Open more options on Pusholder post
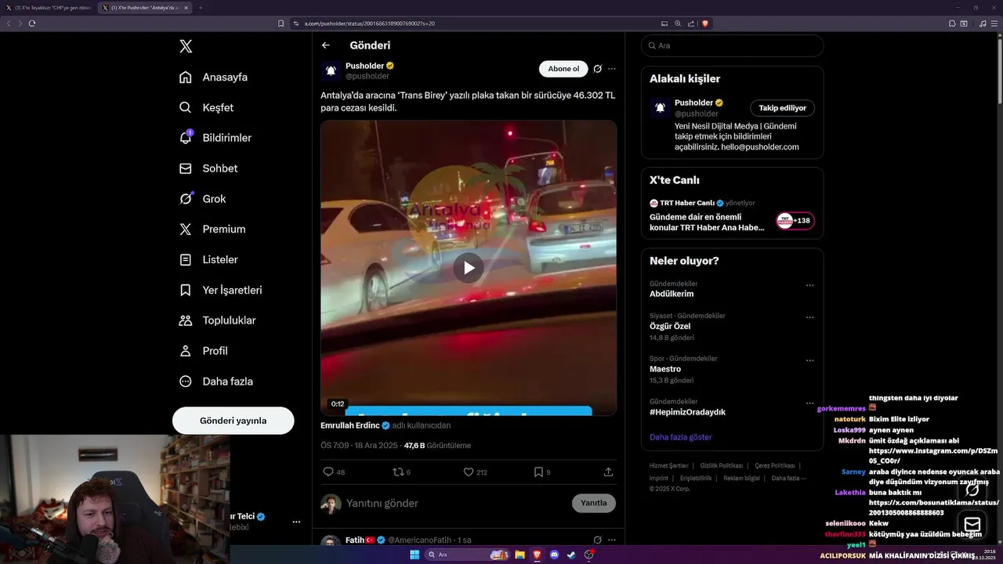The image size is (1003, 564). (612, 69)
